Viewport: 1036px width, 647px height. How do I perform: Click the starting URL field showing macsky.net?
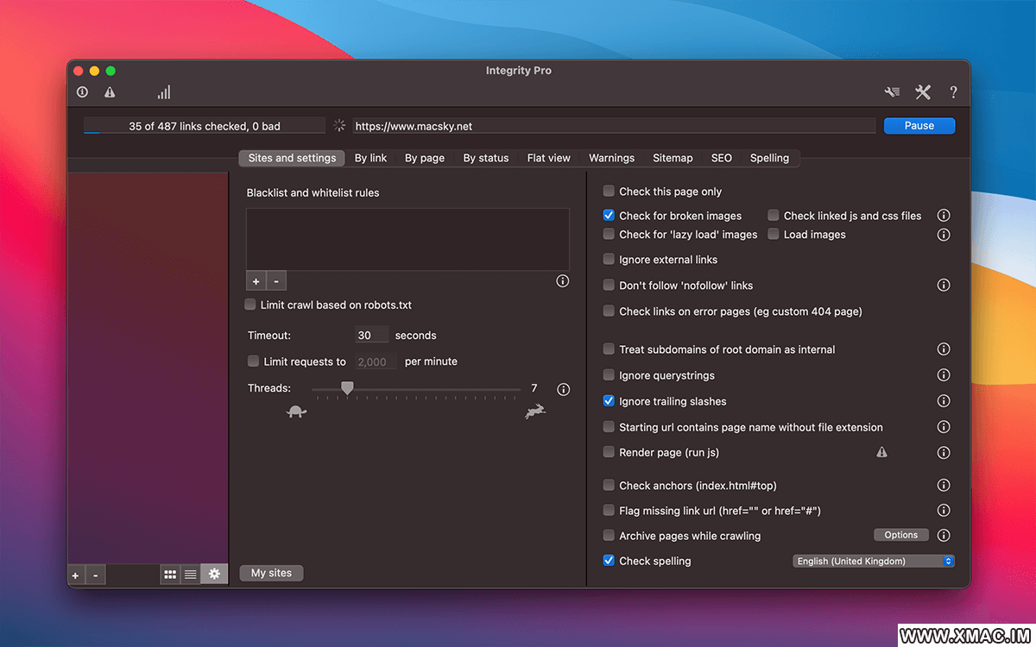coord(614,126)
